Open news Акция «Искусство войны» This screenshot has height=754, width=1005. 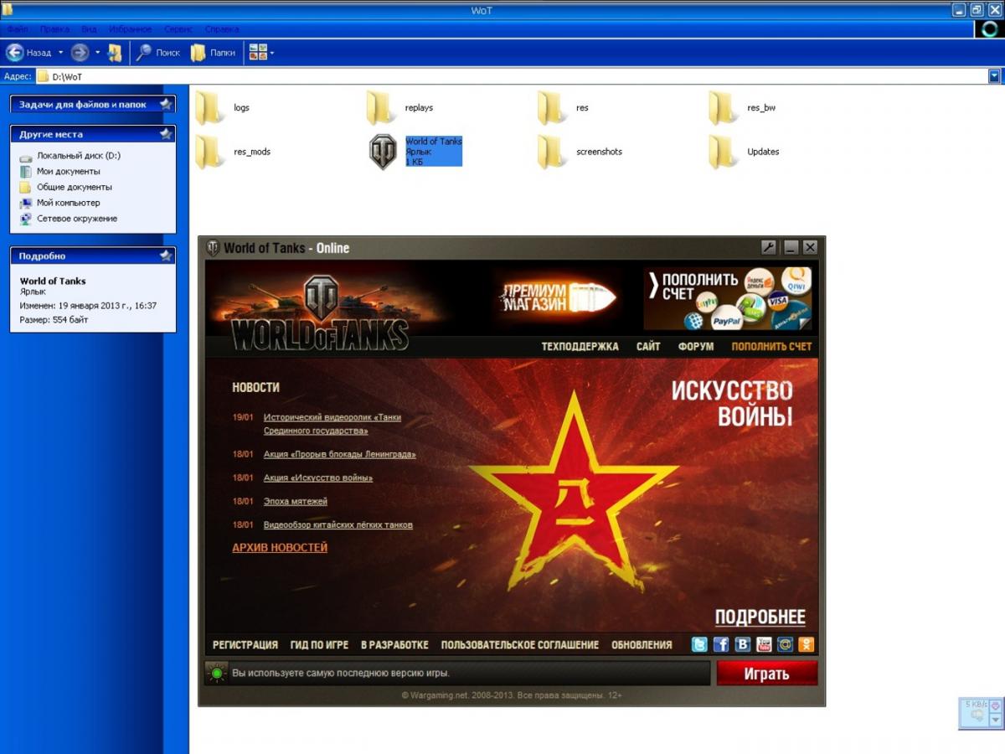(x=318, y=478)
